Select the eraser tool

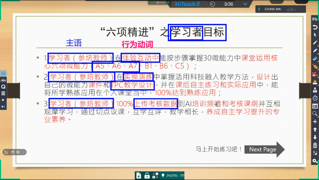(x=315, y=58)
